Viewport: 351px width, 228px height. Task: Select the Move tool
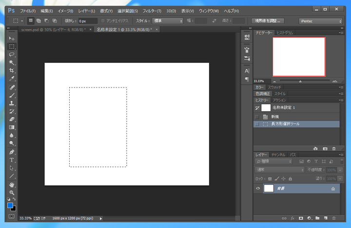tap(12, 38)
